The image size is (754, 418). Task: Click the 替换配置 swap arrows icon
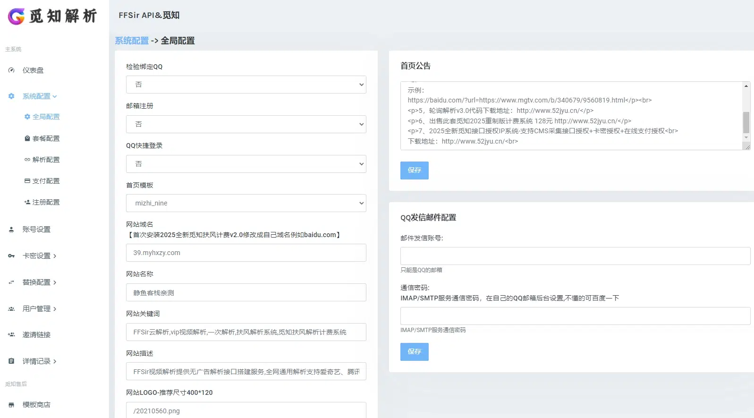tap(11, 282)
